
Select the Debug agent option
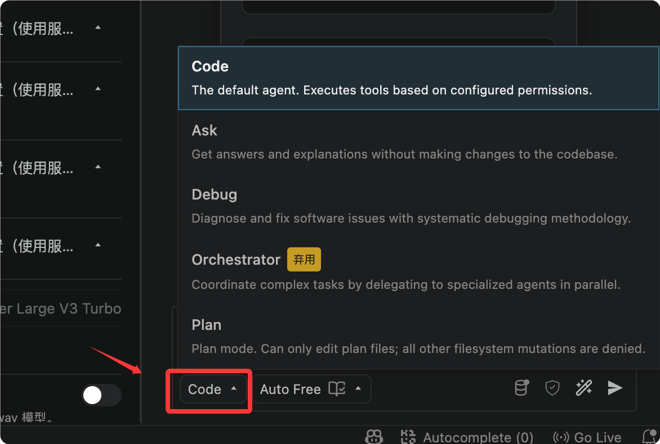(x=418, y=206)
